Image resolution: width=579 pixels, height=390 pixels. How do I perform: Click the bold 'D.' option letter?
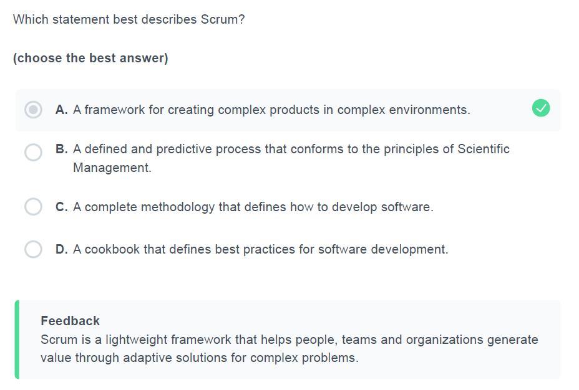62,249
